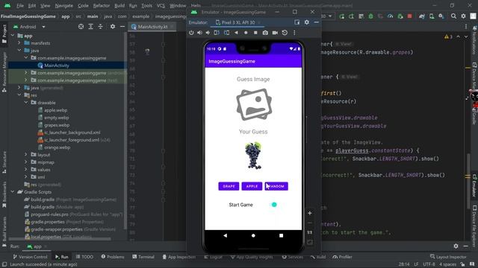Collapse the app module tree node
478x268 pixels.
pyautogui.click(x=13, y=36)
